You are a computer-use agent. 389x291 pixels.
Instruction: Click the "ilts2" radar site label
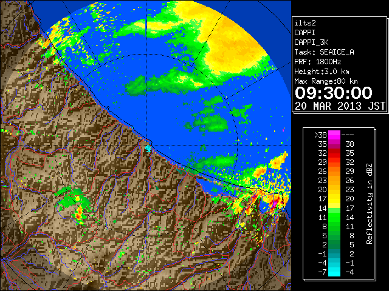pyautogui.click(x=305, y=23)
